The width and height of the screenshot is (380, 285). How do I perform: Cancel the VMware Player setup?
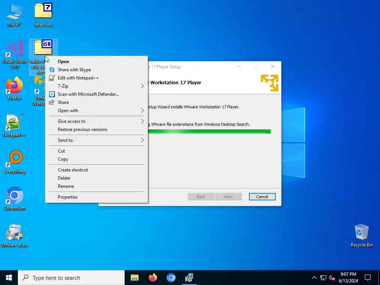[x=262, y=197]
